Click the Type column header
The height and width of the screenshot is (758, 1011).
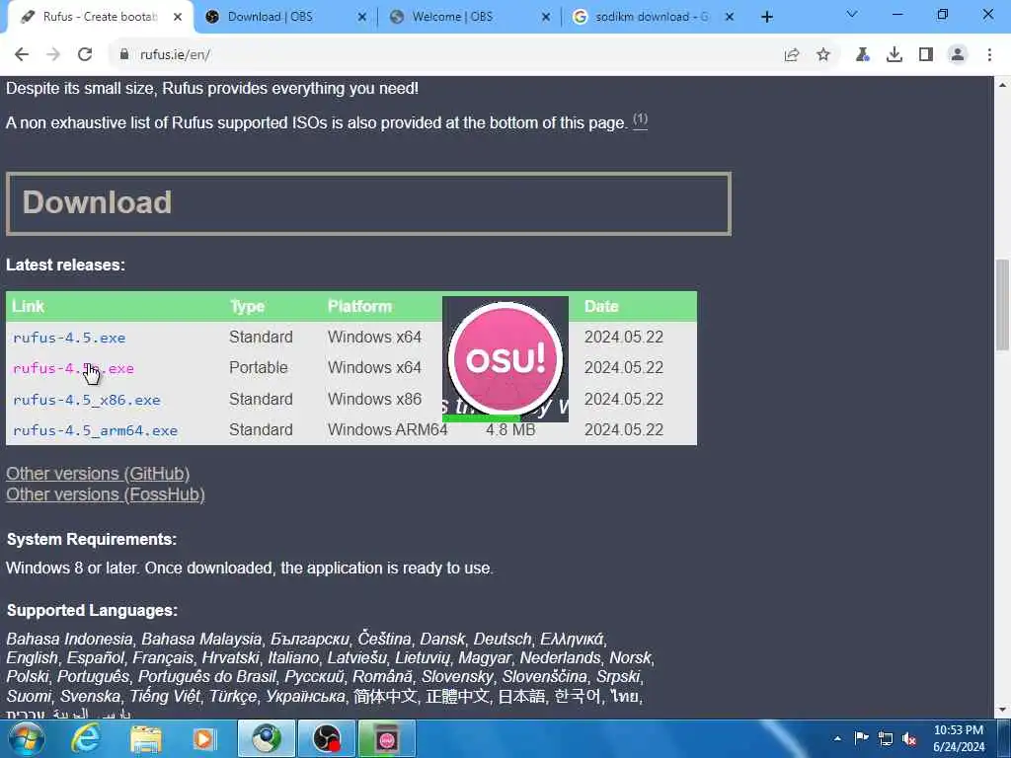coord(248,306)
